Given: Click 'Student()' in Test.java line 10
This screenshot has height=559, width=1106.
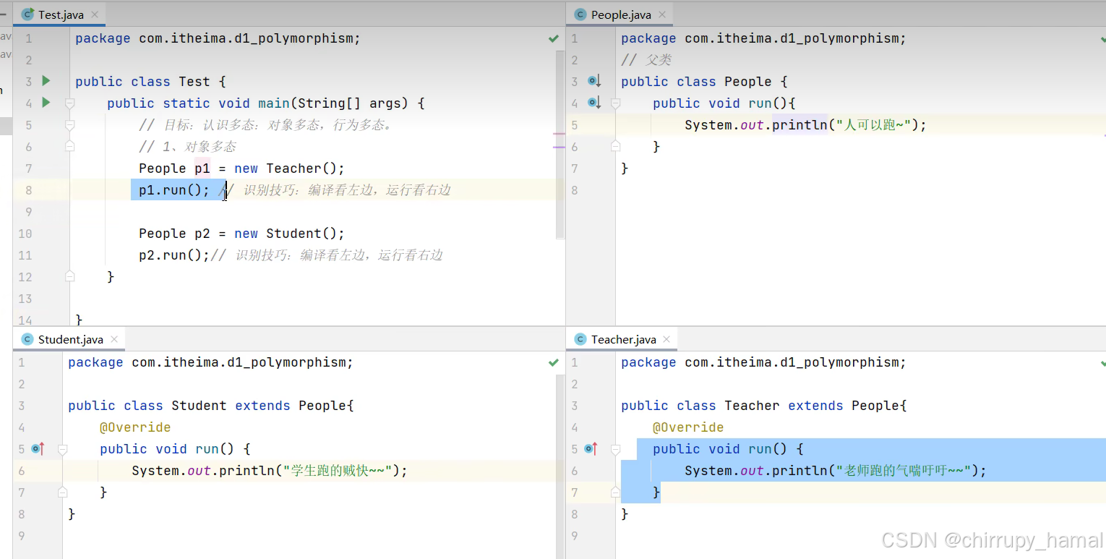Looking at the screenshot, I should pyautogui.click(x=301, y=234).
